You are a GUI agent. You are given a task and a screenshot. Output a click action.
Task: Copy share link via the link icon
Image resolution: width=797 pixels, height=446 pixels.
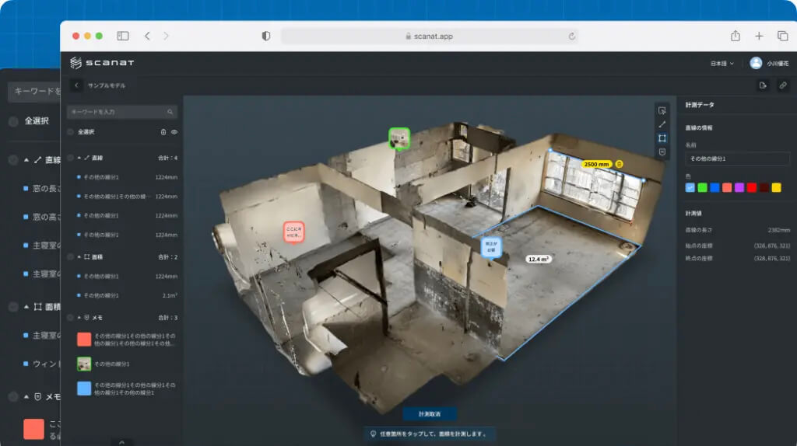[x=783, y=85]
